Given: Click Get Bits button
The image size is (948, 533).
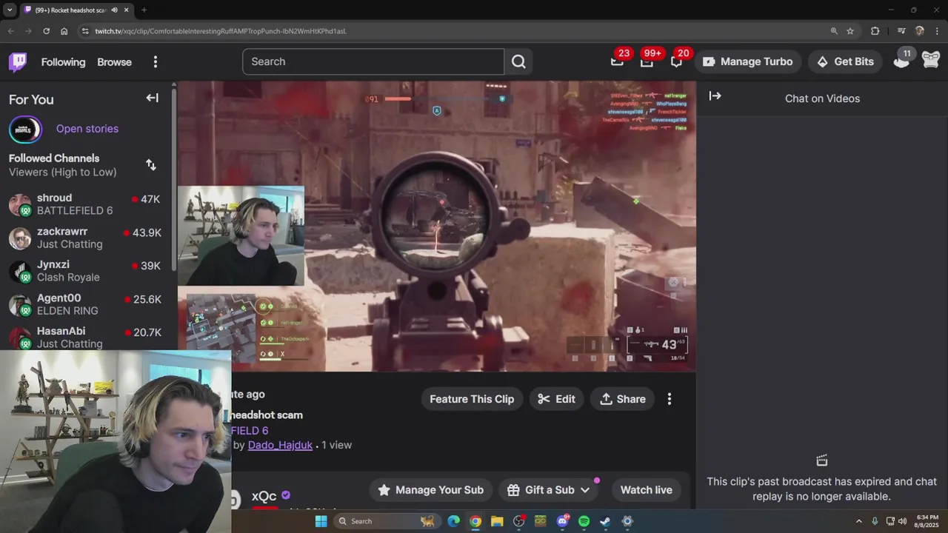Looking at the screenshot, I should 846,61.
